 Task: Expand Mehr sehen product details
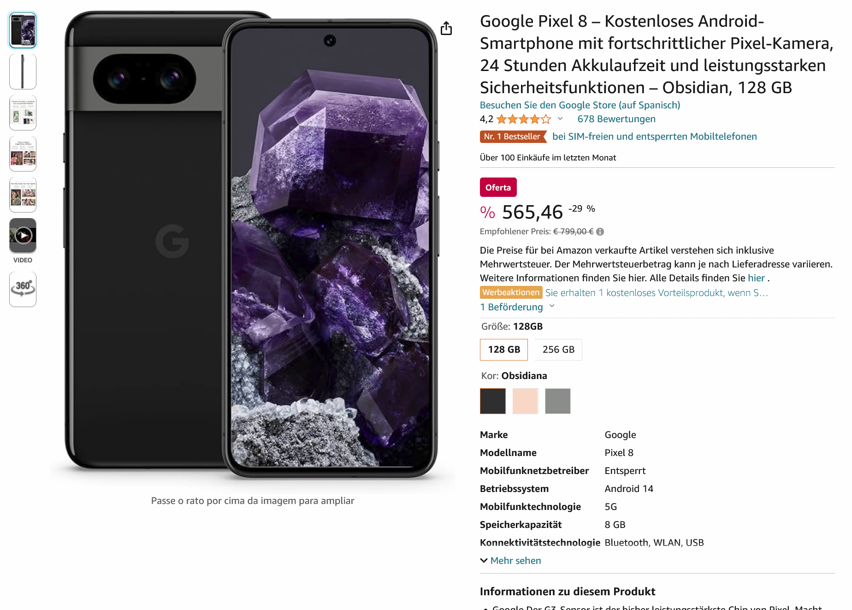tap(511, 561)
